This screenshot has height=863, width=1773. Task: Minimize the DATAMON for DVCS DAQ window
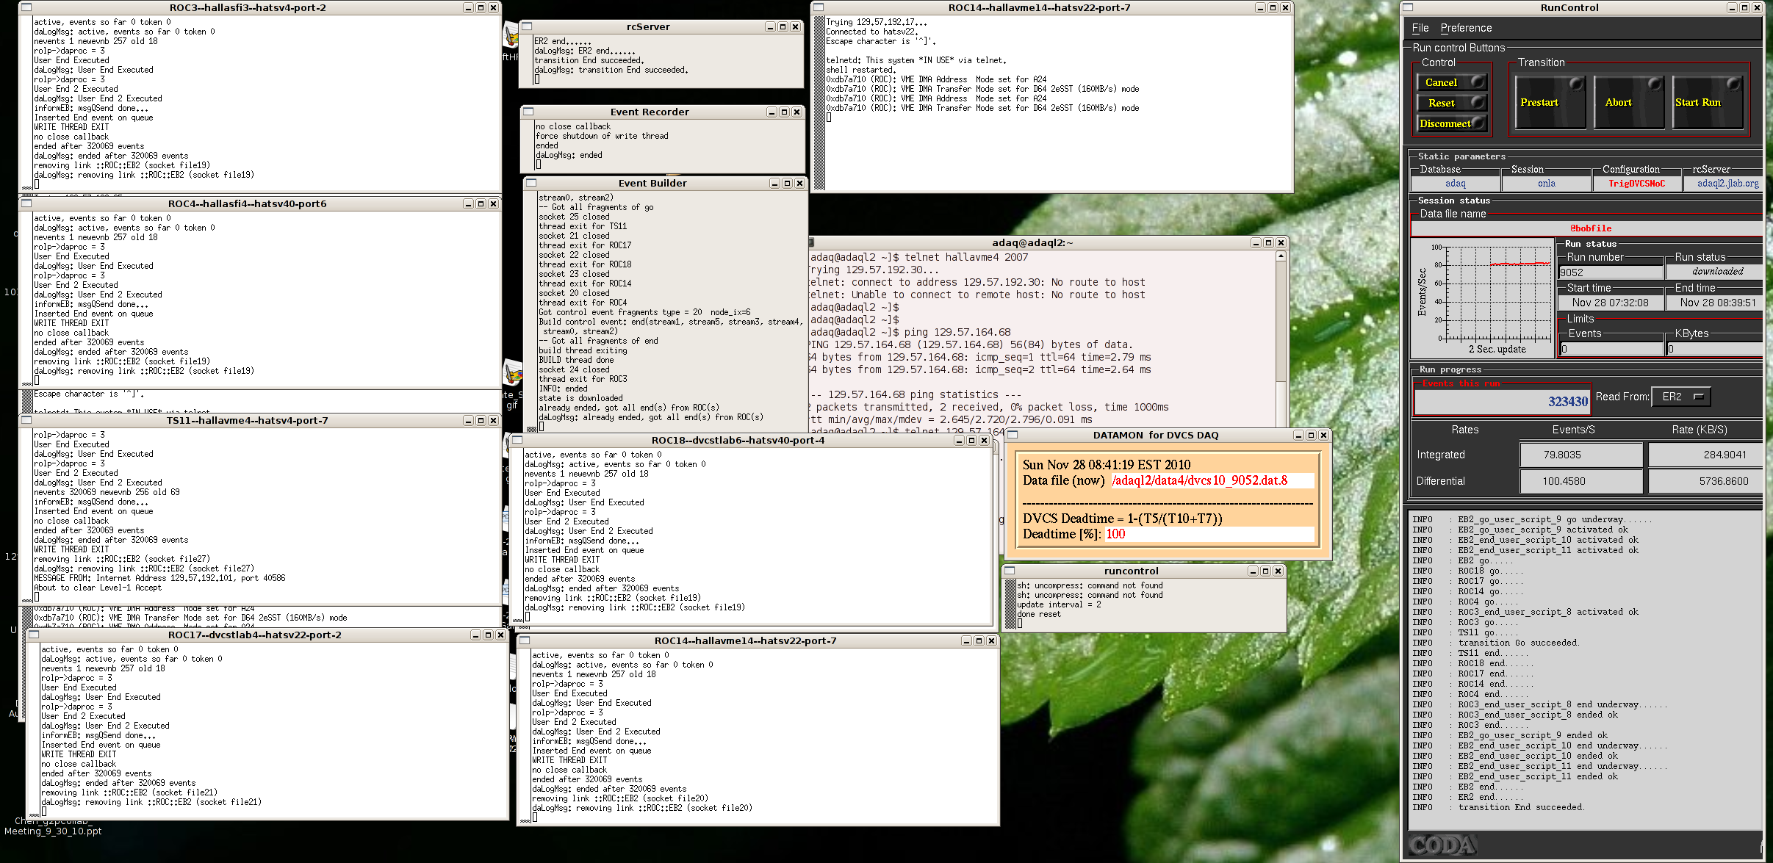click(x=1298, y=435)
